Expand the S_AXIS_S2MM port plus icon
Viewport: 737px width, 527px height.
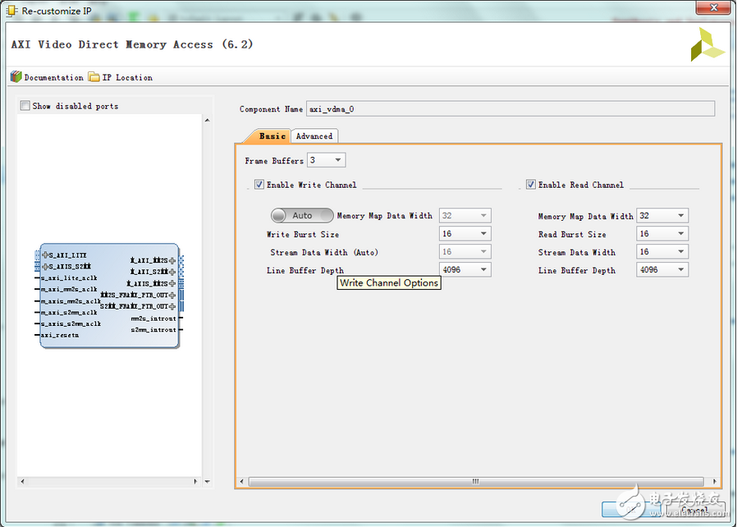click(x=45, y=266)
